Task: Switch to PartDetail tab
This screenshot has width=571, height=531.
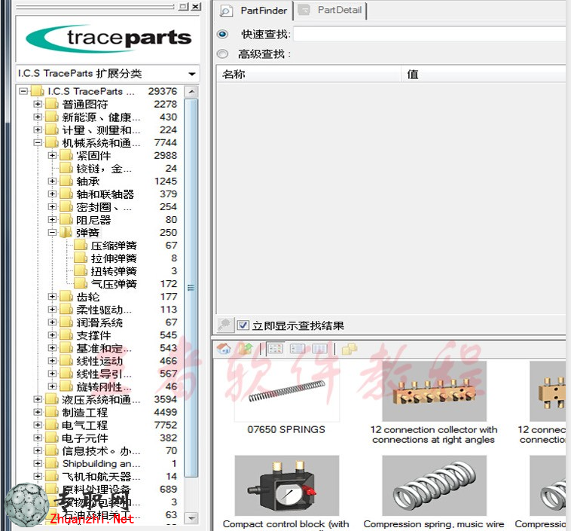Action: [x=331, y=11]
